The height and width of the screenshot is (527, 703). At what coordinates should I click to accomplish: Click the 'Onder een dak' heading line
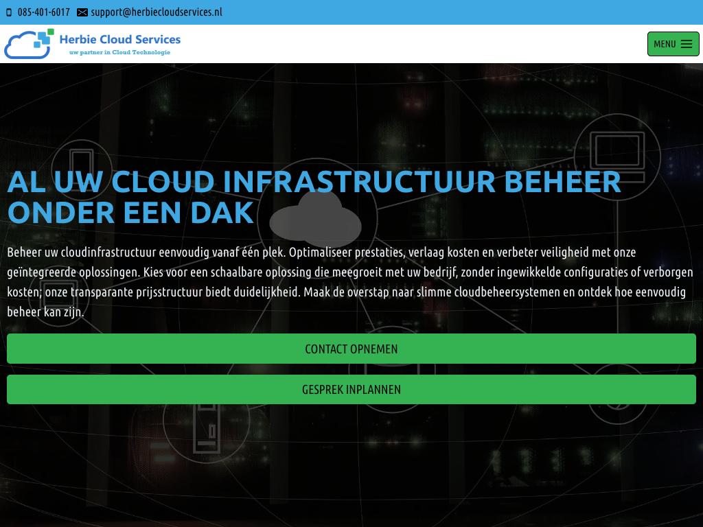point(130,213)
